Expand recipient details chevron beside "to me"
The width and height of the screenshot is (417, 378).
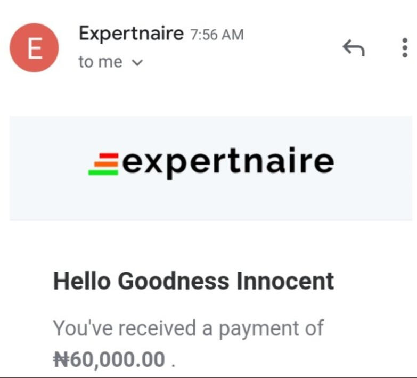pyautogui.click(x=137, y=63)
